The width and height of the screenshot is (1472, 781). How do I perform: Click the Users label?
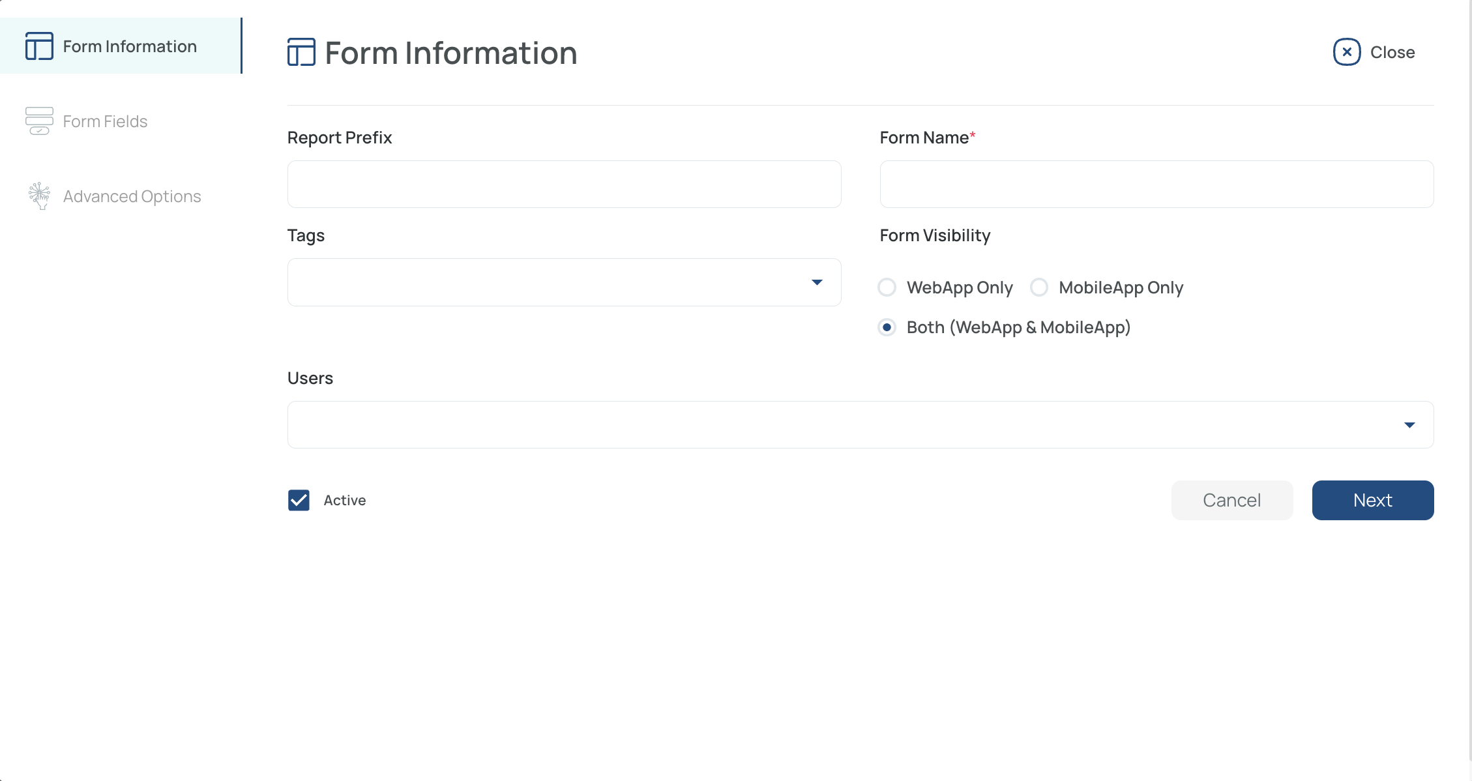click(310, 378)
